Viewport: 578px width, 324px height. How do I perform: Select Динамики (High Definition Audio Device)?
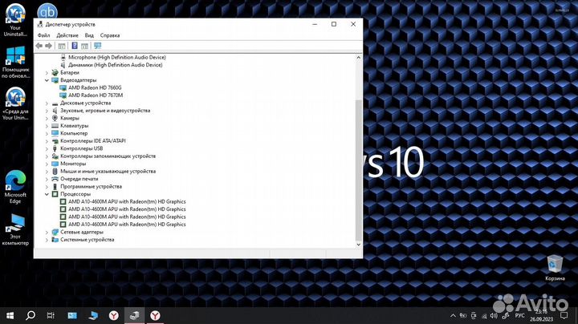(115, 65)
